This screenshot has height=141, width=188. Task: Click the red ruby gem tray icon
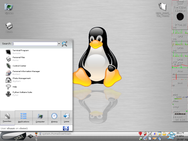(x=140, y=134)
